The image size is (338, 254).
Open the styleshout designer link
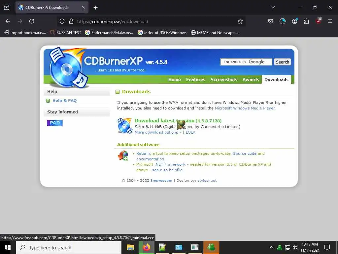pyautogui.click(x=207, y=180)
